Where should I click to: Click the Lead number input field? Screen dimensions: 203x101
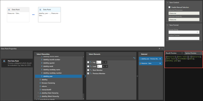[100, 66]
